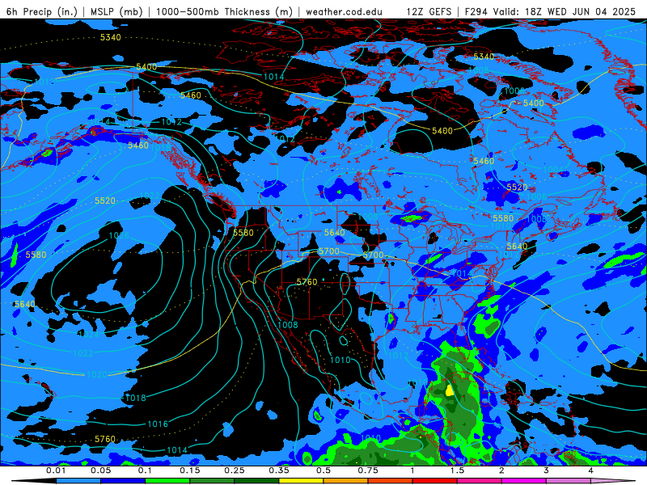Click the 1006 isobar label near eastern Canada
647x485 pixels.
pyautogui.click(x=536, y=196)
